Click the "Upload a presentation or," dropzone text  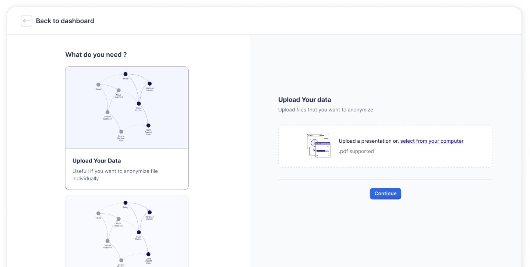368,141
